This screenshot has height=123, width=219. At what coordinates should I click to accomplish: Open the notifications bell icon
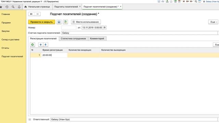click(19, 7)
